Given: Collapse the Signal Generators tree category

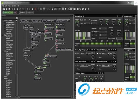Looking at the screenshot, I should tap(3, 35).
